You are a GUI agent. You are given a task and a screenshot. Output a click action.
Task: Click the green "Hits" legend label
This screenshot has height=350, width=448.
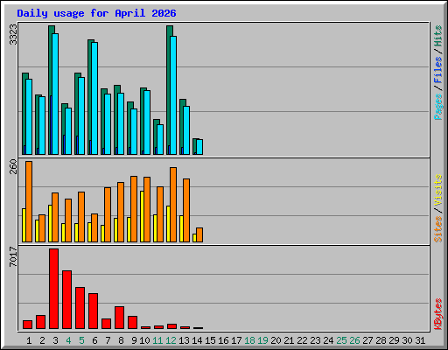tap(437, 36)
